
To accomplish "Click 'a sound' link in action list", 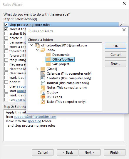I will (x=21, y=86).
